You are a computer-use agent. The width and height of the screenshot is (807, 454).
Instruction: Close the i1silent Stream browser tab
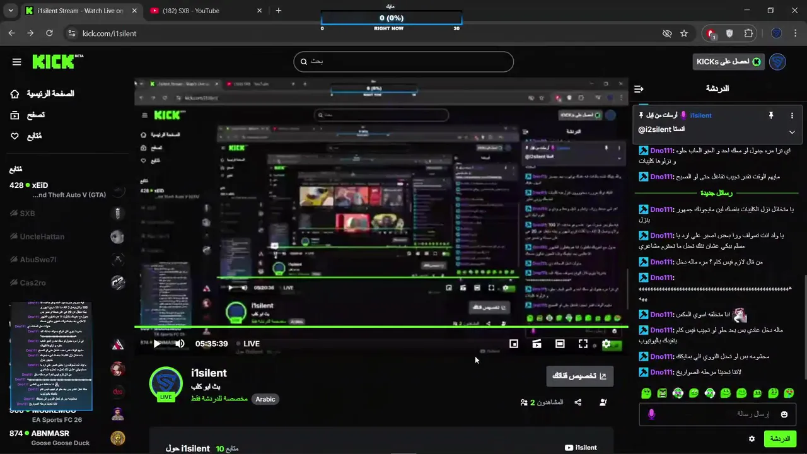(134, 11)
